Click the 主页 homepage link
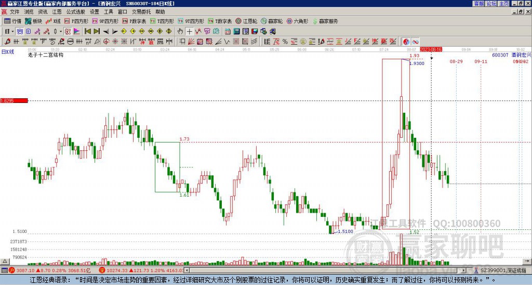 [504, 4]
